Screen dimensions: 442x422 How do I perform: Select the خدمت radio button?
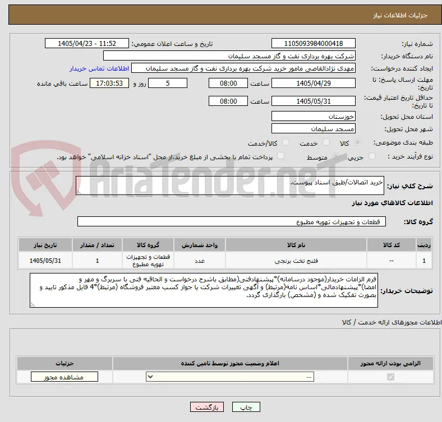pyautogui.click(x=326, y=142)
